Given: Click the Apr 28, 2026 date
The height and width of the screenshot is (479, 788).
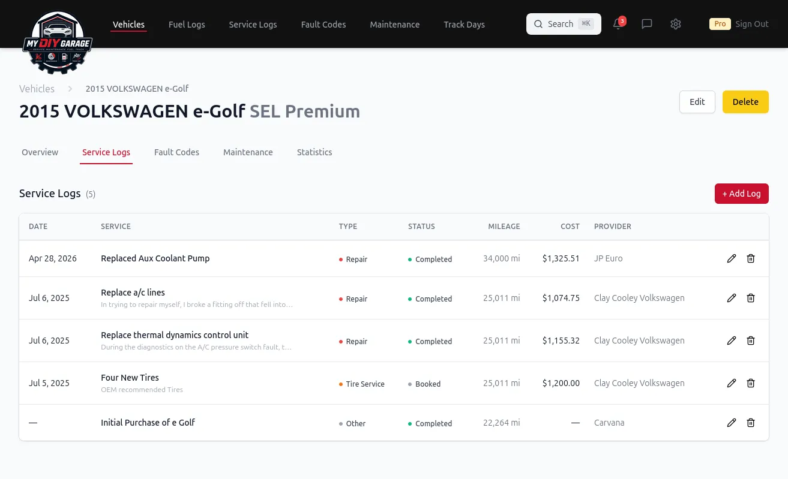Looking at the screenshot, I should 53,259.
